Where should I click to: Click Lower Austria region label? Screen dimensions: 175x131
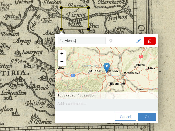point(90,66)
